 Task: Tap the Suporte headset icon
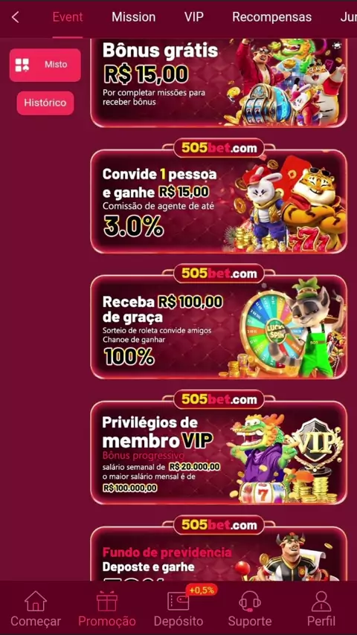250,601
